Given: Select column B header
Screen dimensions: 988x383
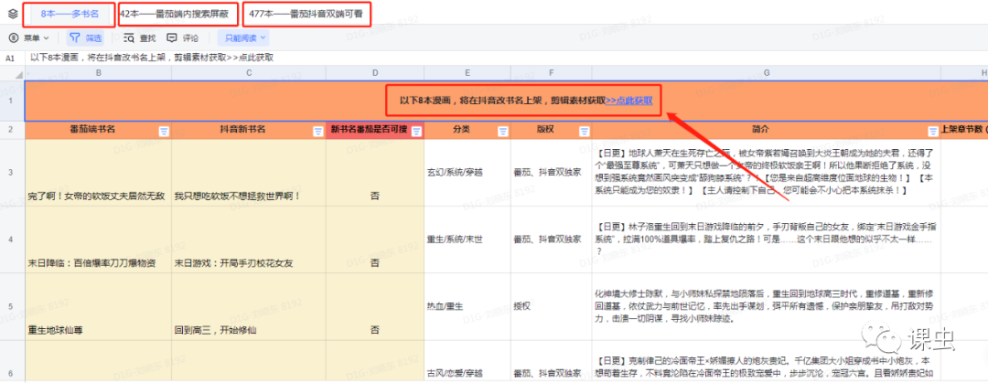Looking at the screenshot, I should click(98, 73).
